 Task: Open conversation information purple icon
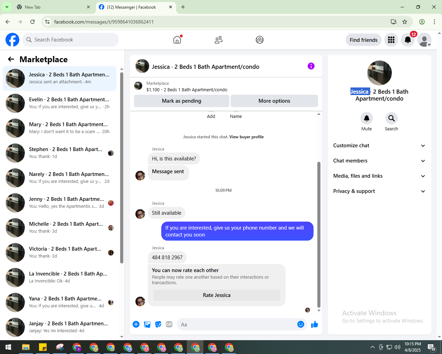point(311,66)
